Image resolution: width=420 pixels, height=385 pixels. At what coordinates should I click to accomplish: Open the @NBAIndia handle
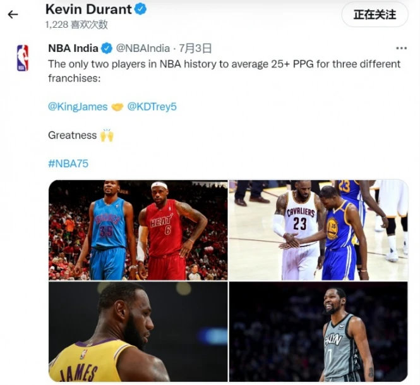(143, 49)
